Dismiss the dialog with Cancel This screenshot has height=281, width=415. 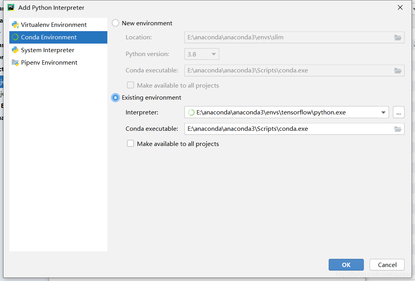click(x=387, y=265)
